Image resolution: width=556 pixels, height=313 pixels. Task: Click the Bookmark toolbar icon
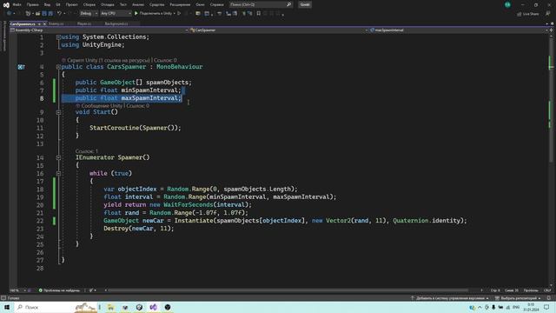[x=259, y=13]
